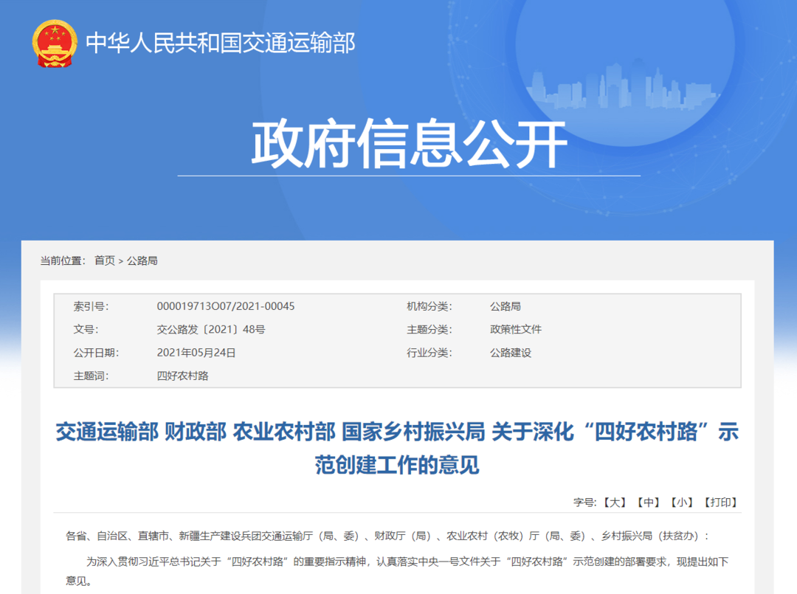
Task: Click the 行业分类 value 公路建设
Action: (510, 353)
